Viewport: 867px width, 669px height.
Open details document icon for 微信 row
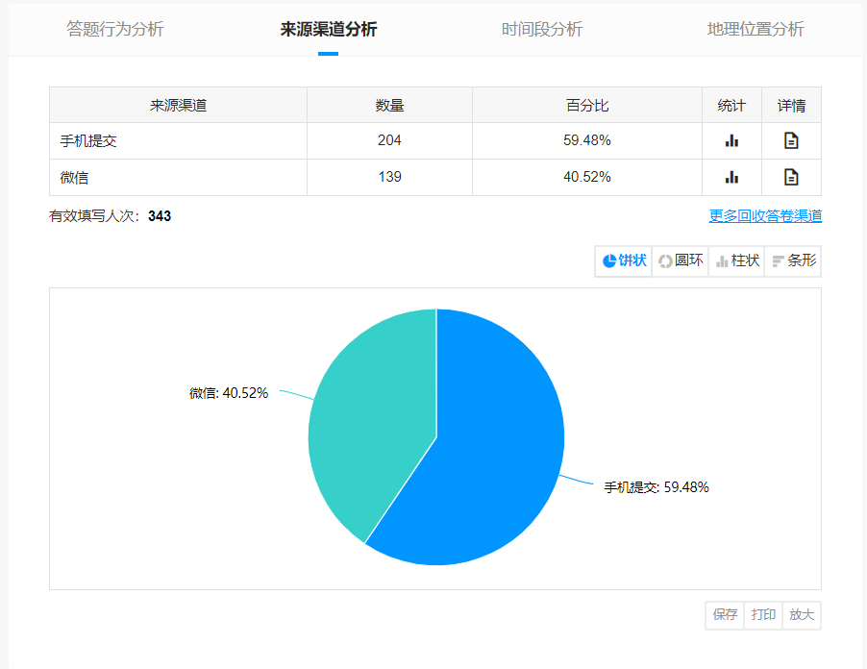[791, 178]
